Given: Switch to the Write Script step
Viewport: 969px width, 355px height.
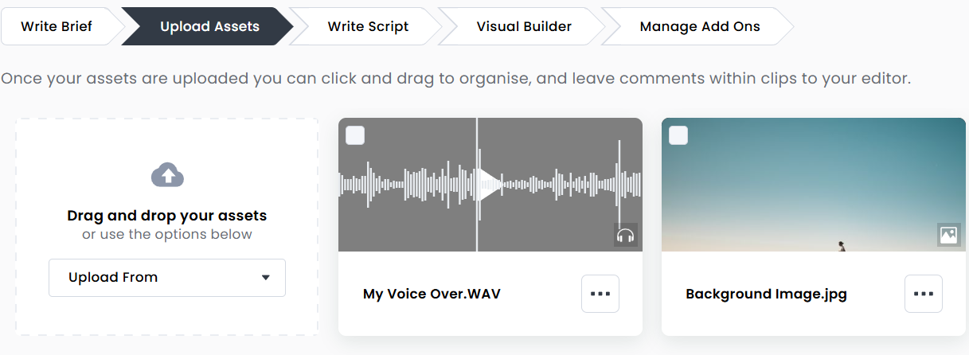Looking at the screenshot, I should (368, 26).
